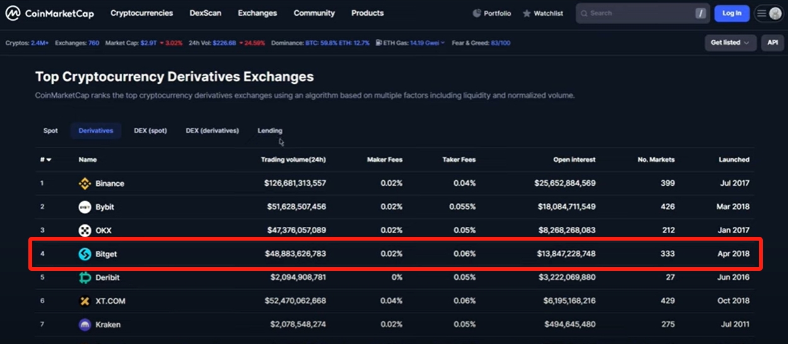Viewport: 788px width, 344px height.
Task: Click the Kraken exchange logo
Action: (x=84, y=324)
